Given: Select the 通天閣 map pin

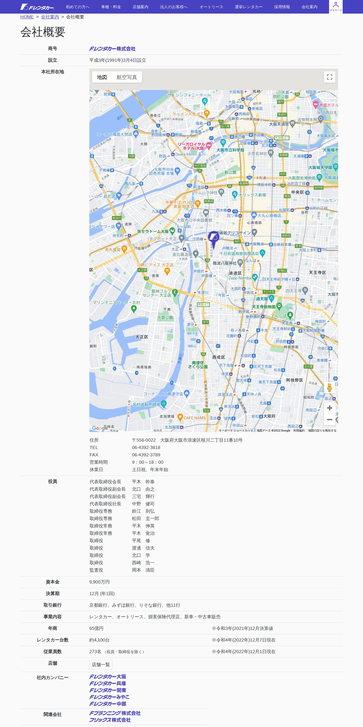Looking at the screenshot, I should (x=272, y=298).
